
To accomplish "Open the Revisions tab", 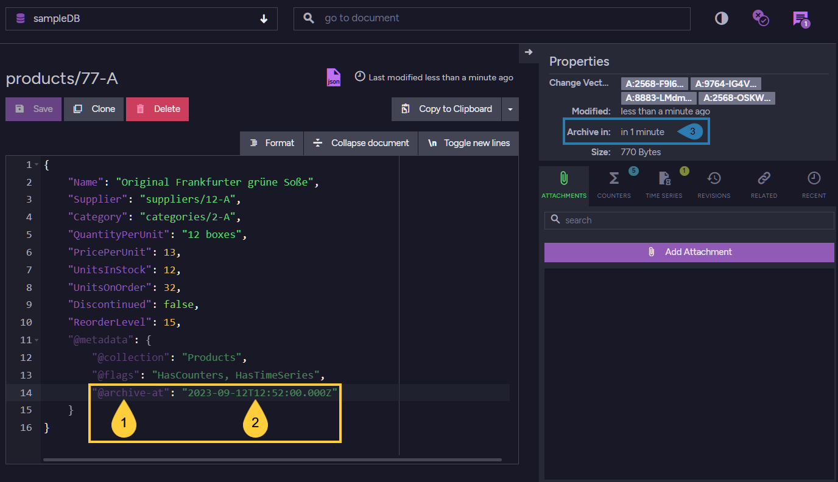I will click(714, 186).
